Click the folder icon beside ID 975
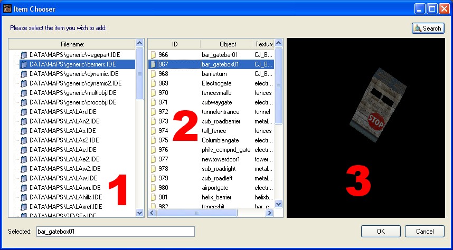The width and height of the screenshot is (453, 250). pos(153,140)
